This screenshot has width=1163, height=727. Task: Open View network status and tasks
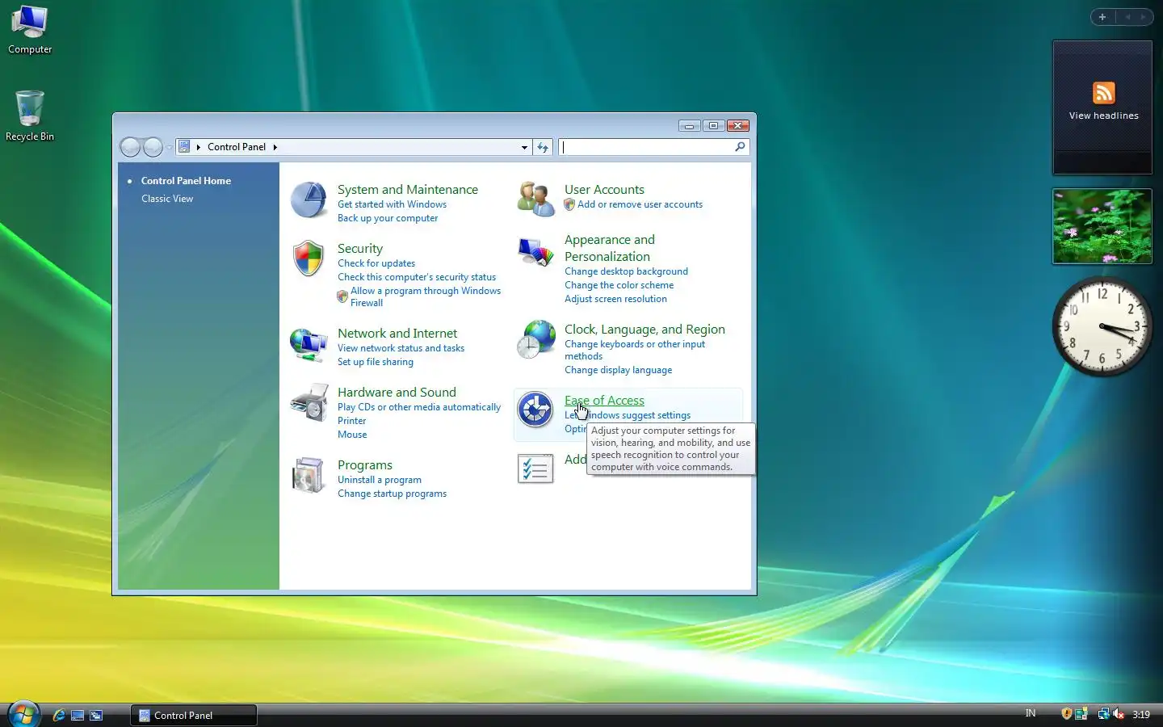point(401,348)
